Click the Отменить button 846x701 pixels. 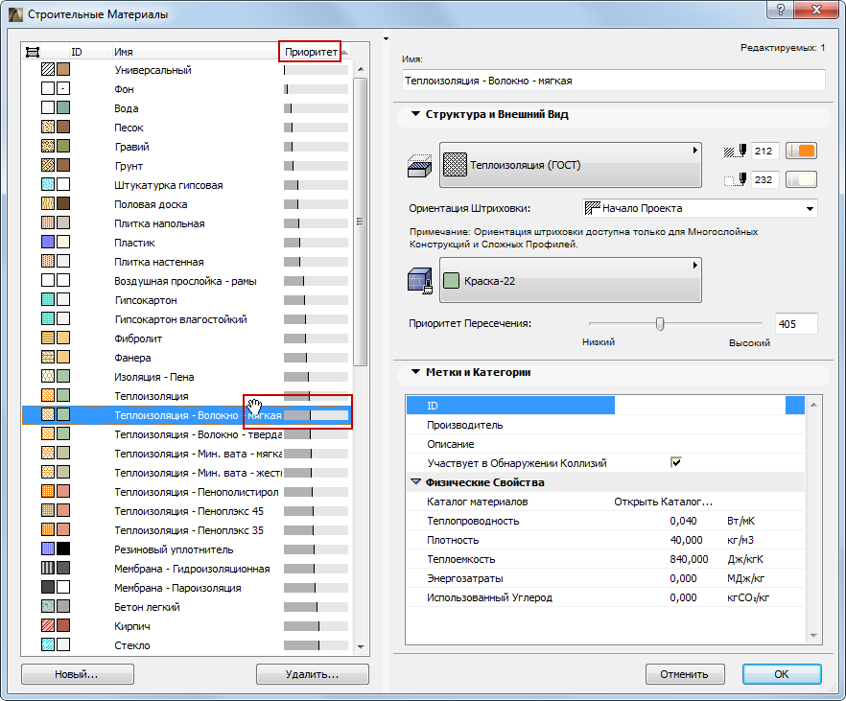point(685,674)
